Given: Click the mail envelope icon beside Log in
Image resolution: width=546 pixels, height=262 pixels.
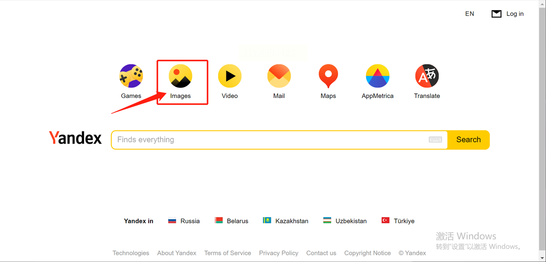Looking at the screenshot, I should coord(496,14).
